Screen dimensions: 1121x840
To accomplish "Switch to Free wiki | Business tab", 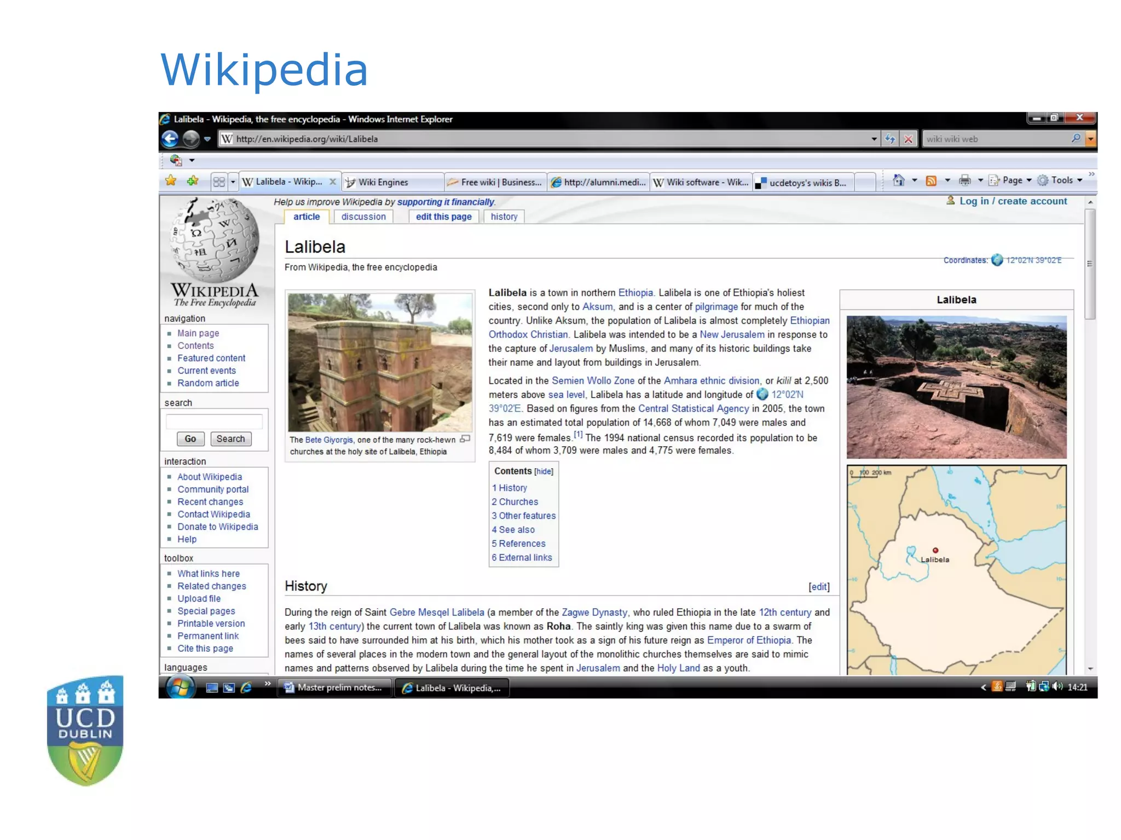I will 495,182.
